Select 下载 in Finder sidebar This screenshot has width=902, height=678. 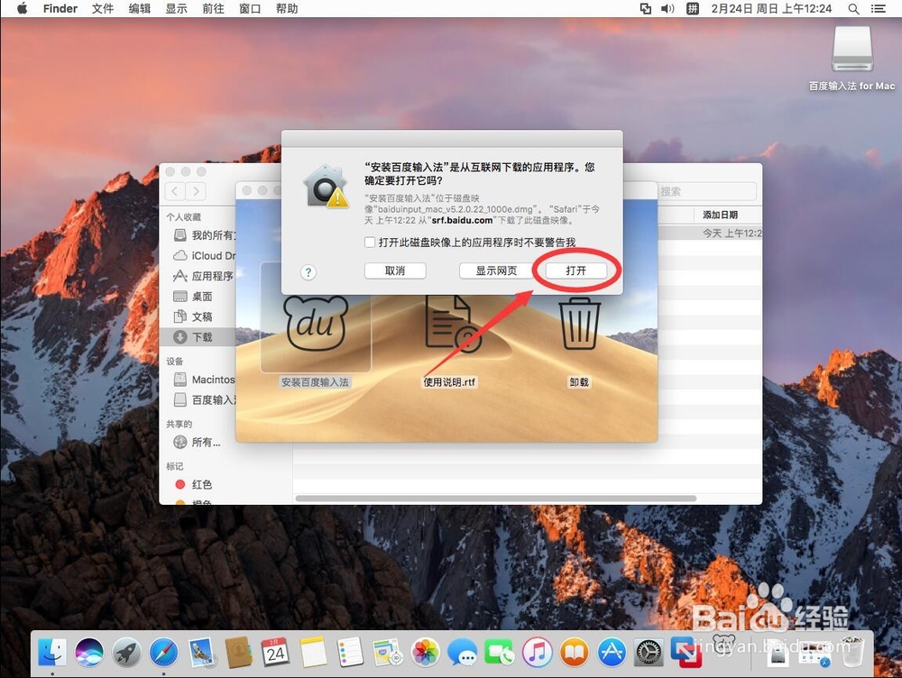[198, 337]
